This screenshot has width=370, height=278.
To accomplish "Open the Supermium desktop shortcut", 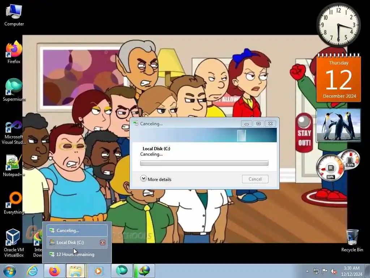I will tap(14, 90).
